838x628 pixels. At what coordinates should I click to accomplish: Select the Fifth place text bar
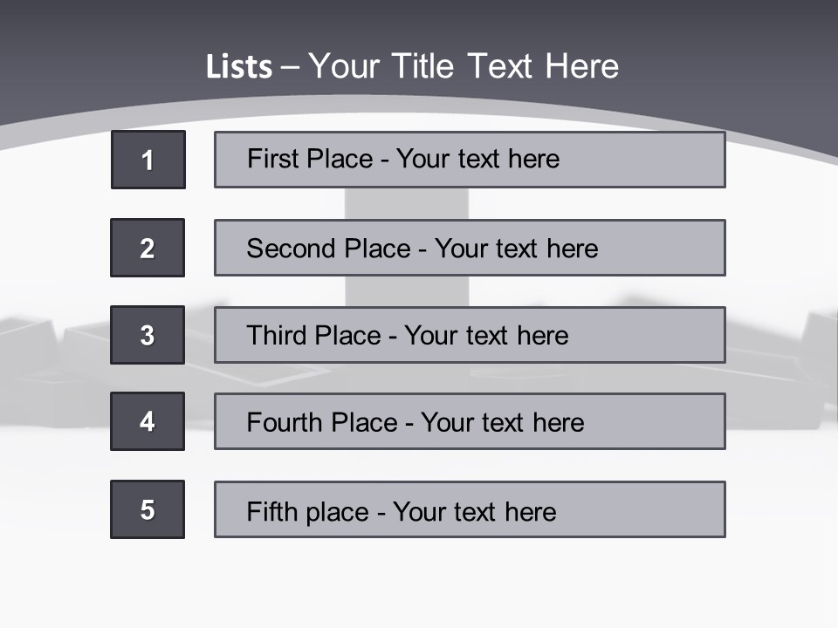[x=470, y=510]
